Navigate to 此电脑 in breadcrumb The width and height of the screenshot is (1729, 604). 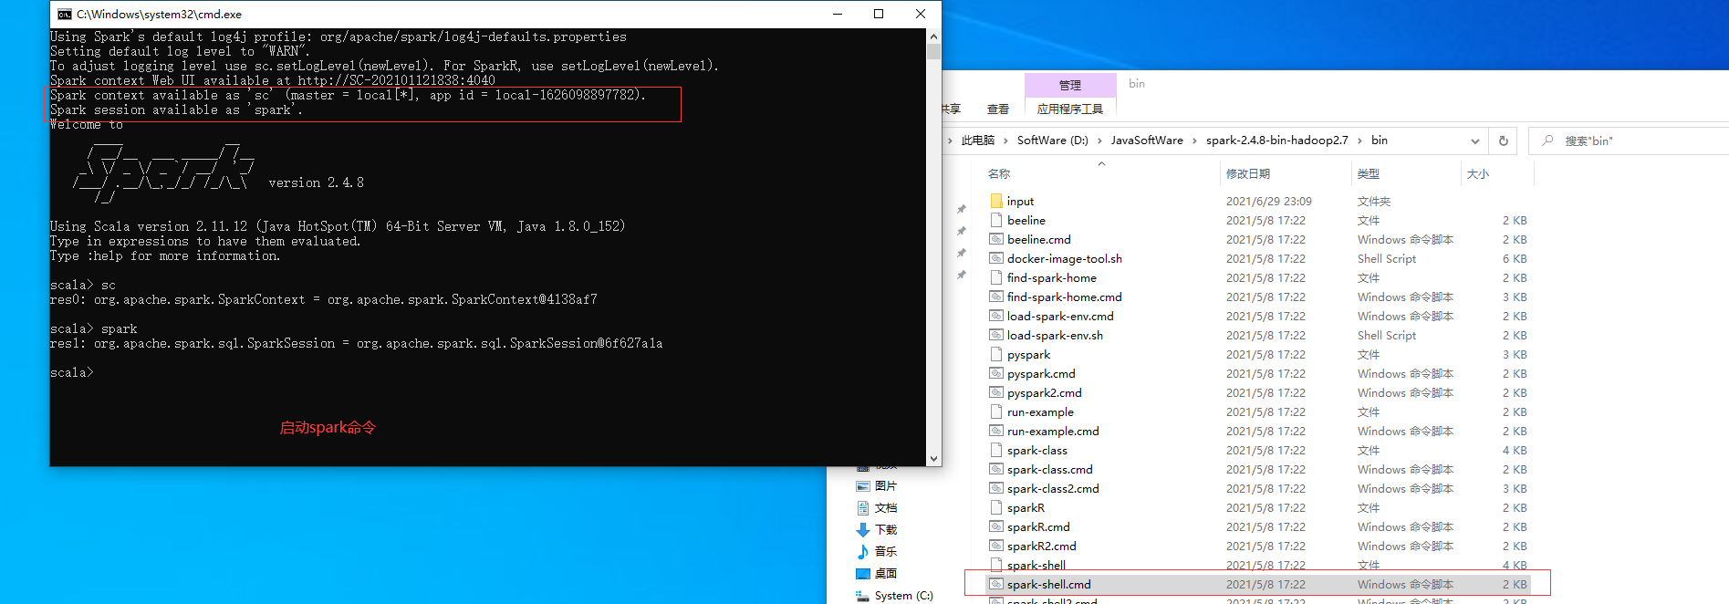coord(978,141)
